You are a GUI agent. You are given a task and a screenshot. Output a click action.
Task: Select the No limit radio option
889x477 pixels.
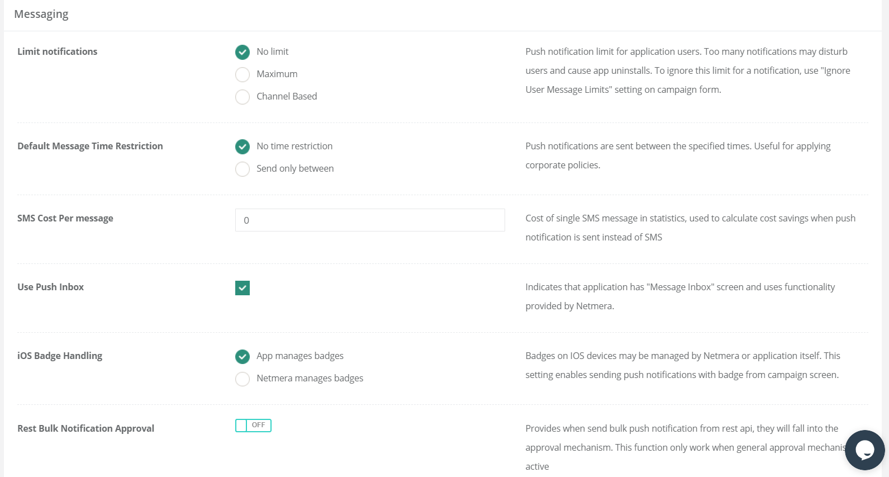pyautogui.click(x=243, y=52)
